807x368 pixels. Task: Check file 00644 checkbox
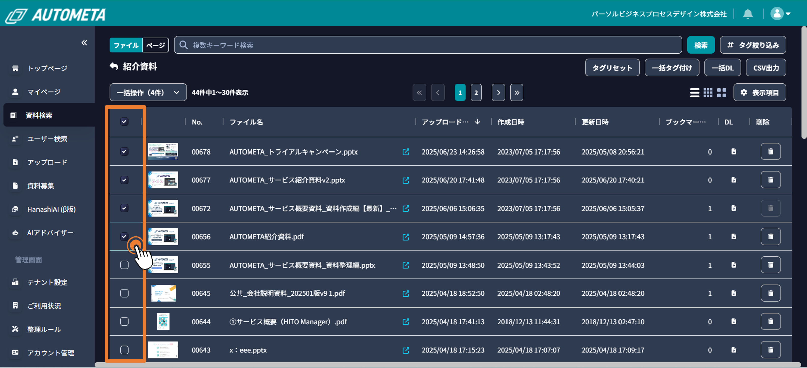(x=124, y=321)
